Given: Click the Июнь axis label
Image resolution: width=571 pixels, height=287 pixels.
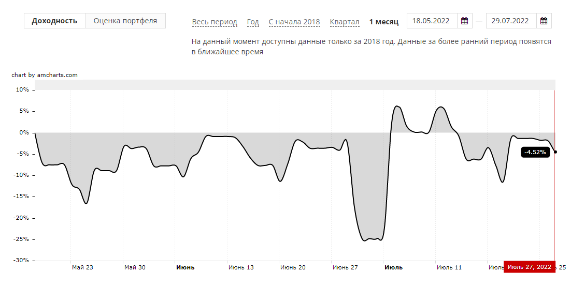Looking at the screenshot, I should pos(185,267).
